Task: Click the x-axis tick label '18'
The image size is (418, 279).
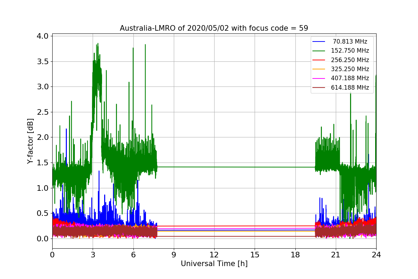Action: tap(295, 255)
